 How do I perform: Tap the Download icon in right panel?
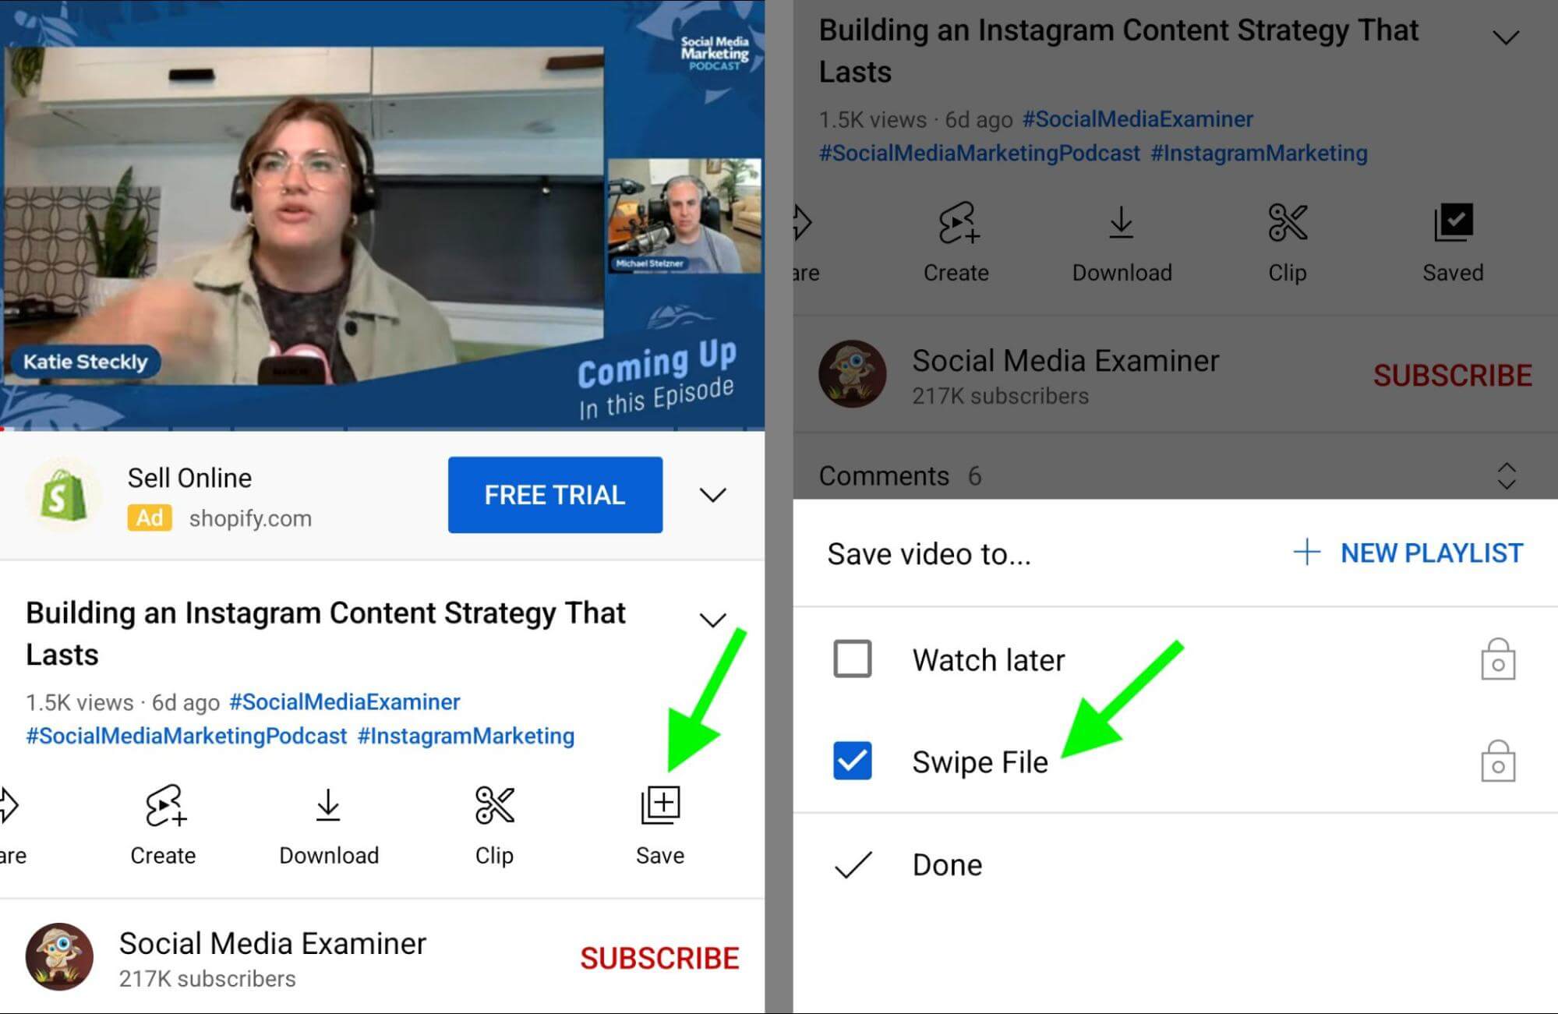[x=1122, y=223]
